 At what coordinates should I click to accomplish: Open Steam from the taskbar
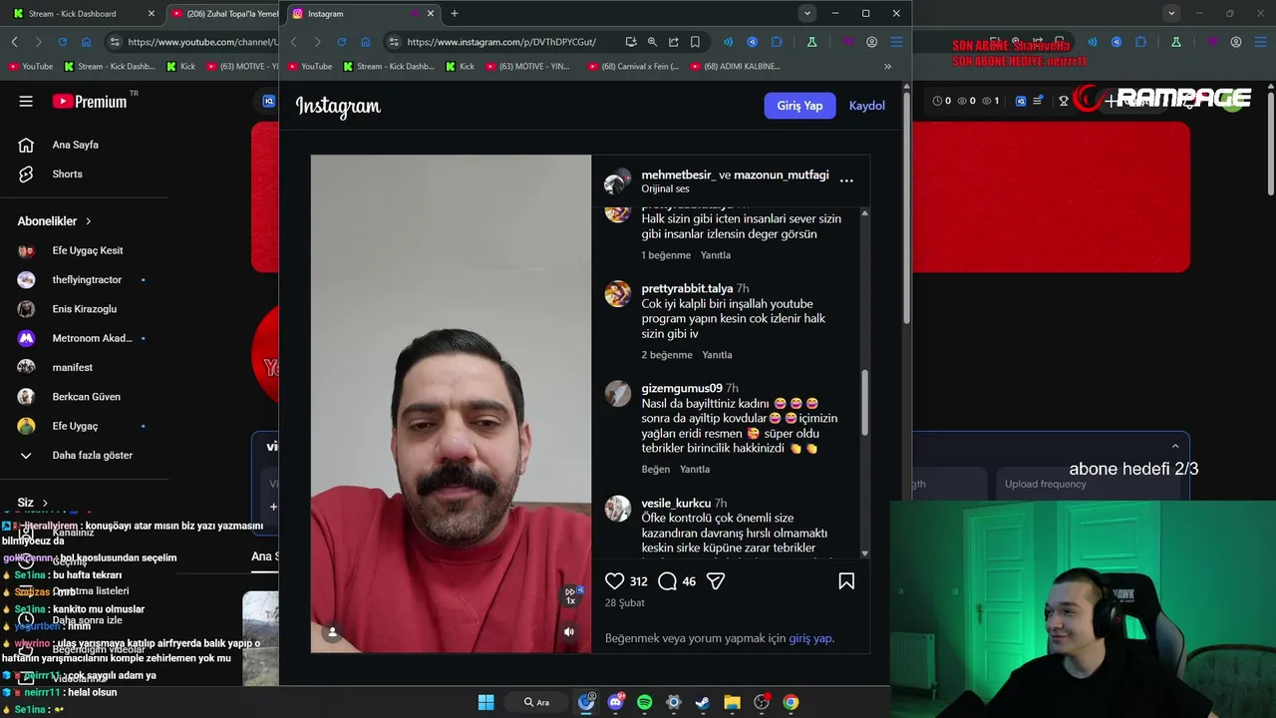pyautogui.click(x=703, y=702)
